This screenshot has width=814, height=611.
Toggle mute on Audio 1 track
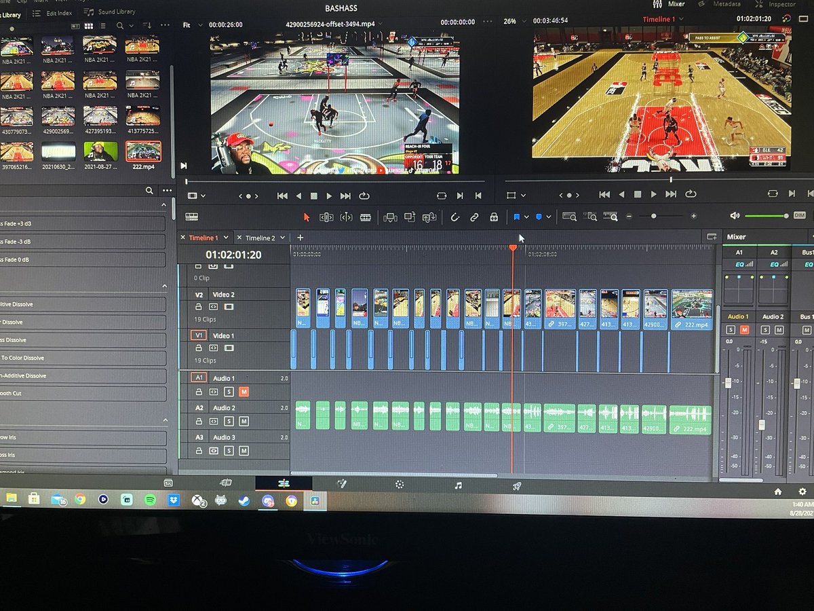[244, 392]
